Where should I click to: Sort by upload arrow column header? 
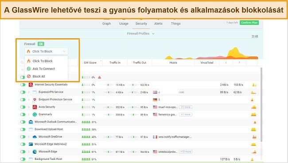239,63
